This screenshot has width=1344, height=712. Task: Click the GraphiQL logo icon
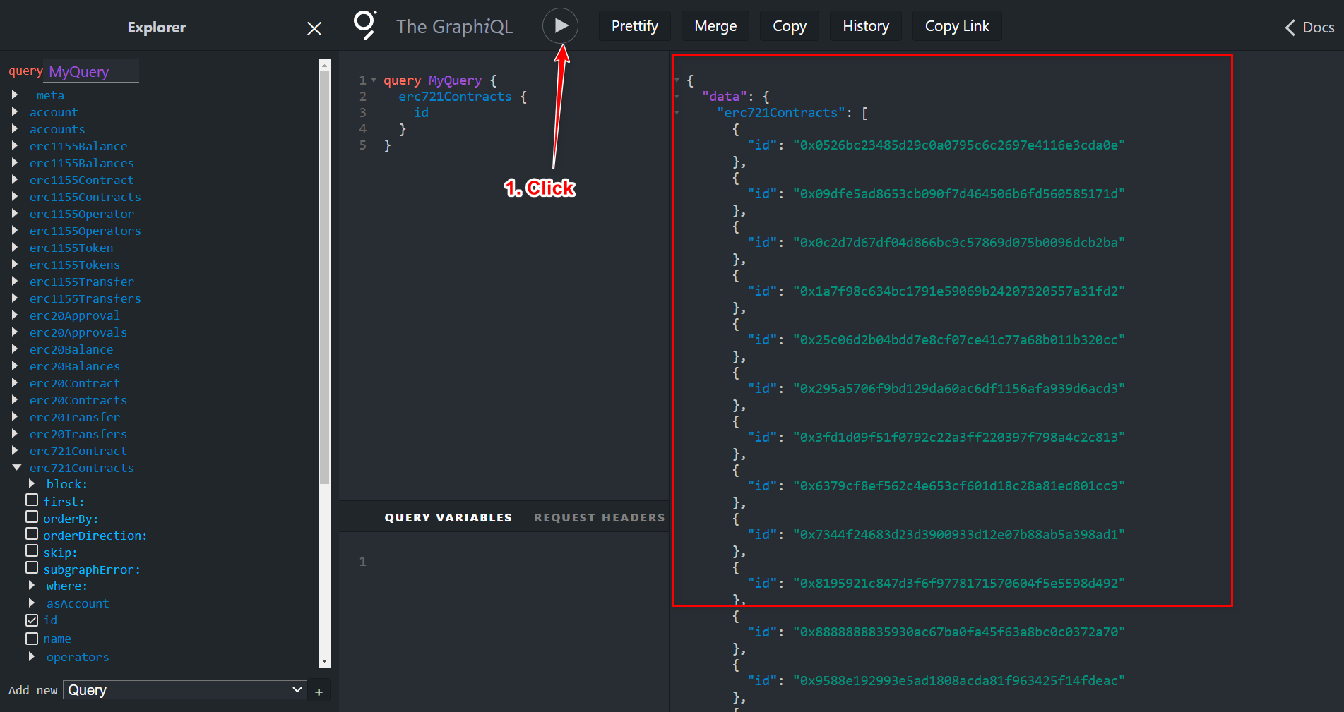364,25
